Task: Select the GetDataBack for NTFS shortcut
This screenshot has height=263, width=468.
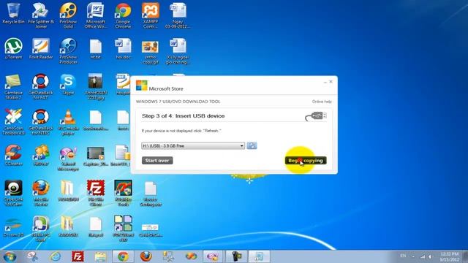Action: tap(41, 122)
